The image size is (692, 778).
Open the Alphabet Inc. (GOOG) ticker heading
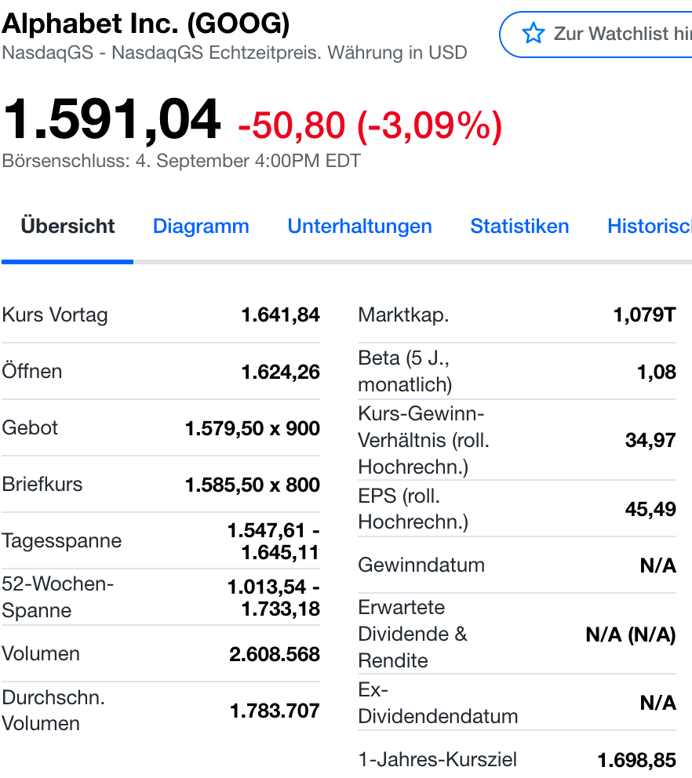point(145,24)
